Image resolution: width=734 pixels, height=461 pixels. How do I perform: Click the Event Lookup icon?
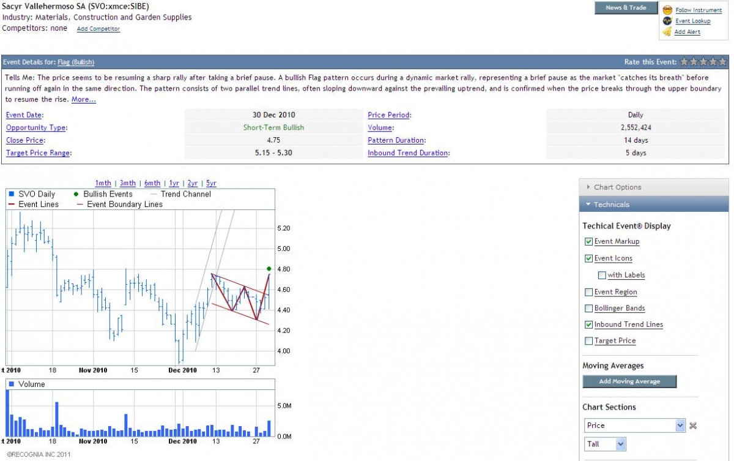pos(667,21)
